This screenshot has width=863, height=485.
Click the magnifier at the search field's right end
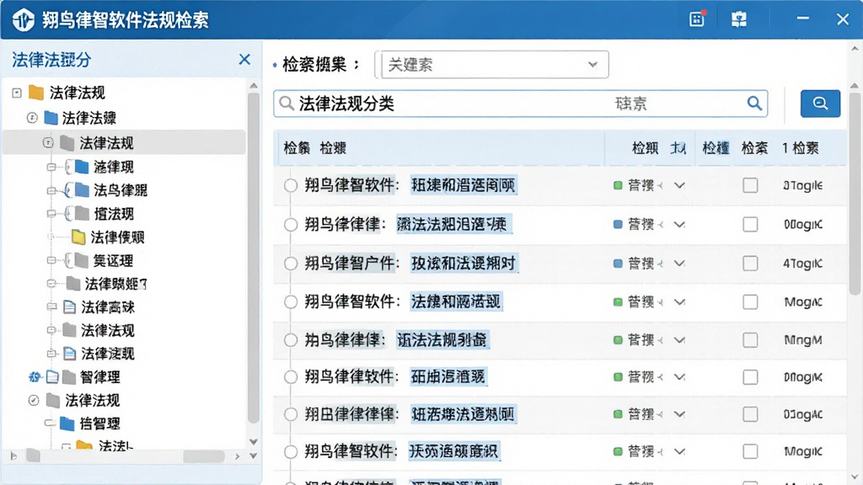coord(754,104)
